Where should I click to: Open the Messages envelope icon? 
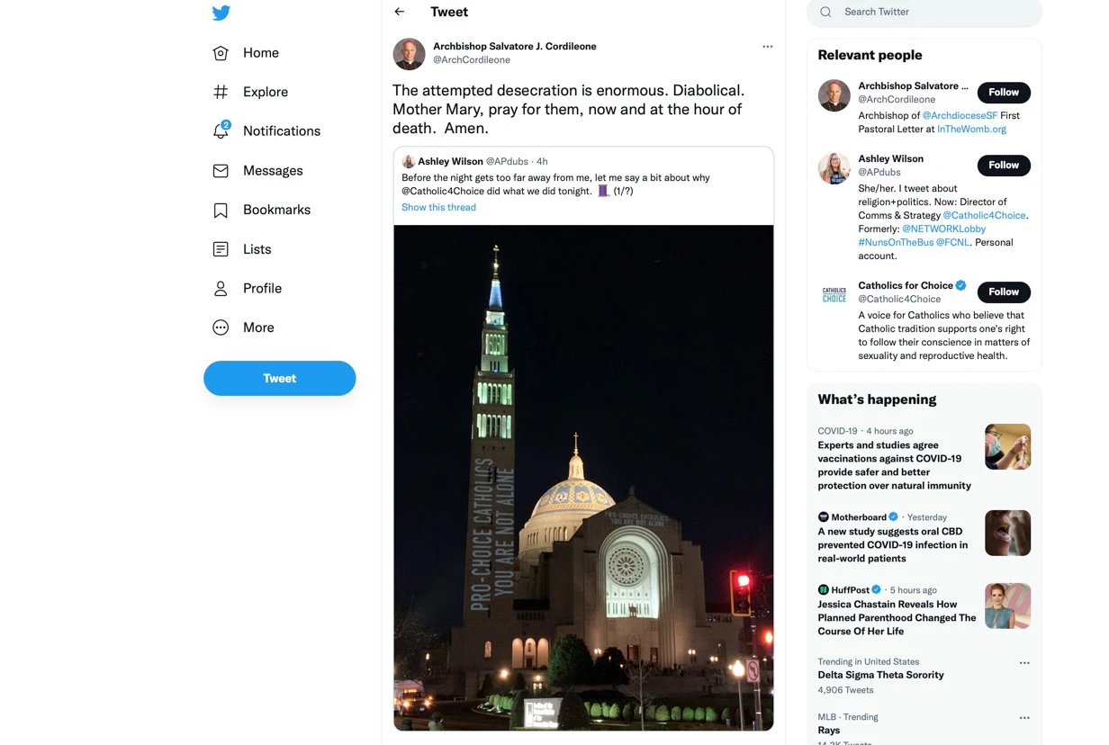click(x=221, y=171)
